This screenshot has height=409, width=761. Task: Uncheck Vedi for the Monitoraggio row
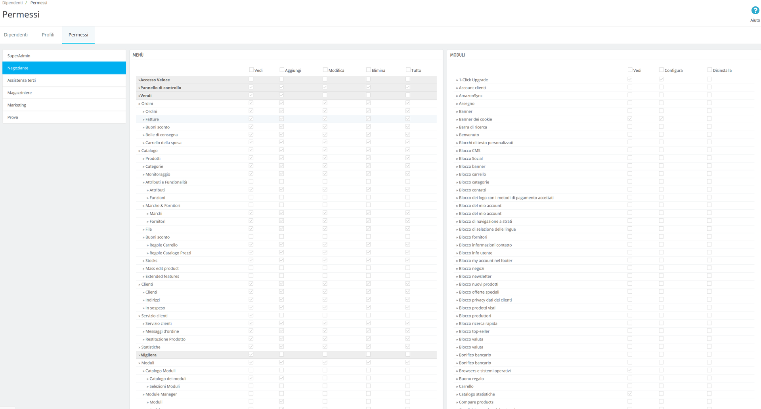coord(251,174)
